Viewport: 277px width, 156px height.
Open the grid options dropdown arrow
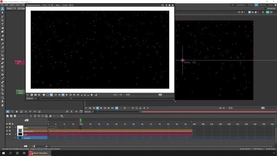pos(245,12)
